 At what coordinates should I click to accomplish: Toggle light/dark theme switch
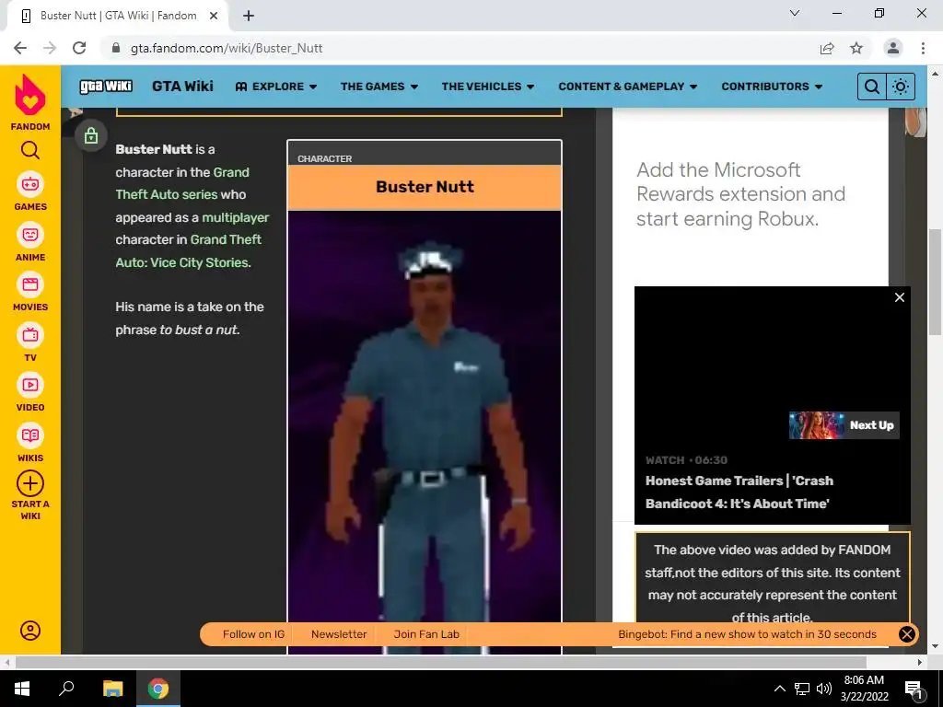coord(901,87)
